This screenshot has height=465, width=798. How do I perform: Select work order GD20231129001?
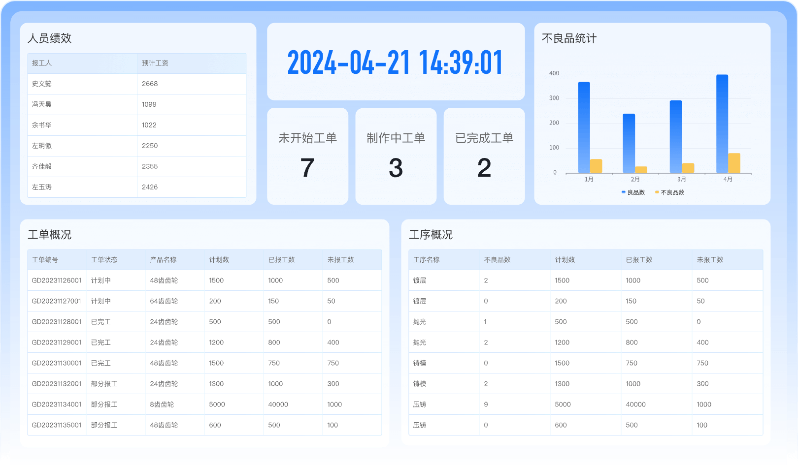point(57,342)
